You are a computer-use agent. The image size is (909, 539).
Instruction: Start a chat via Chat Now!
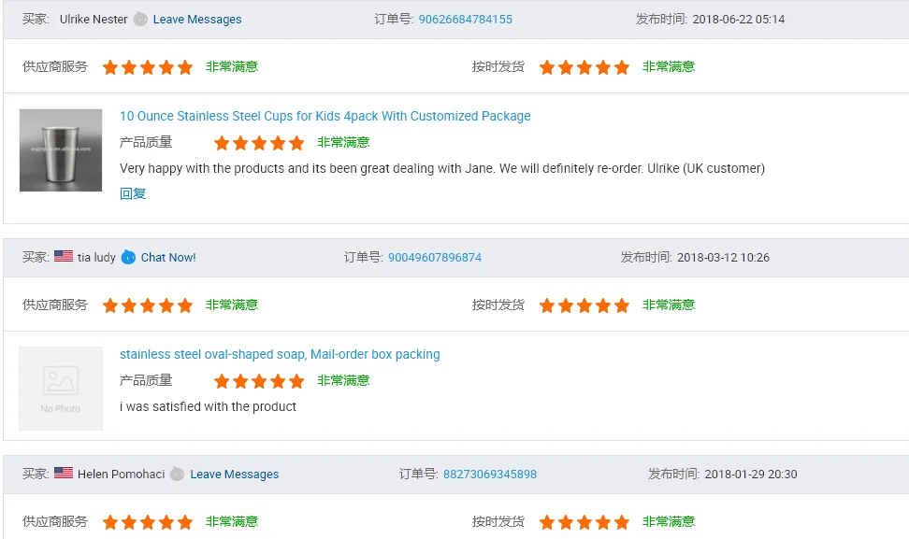coord(168,257)
